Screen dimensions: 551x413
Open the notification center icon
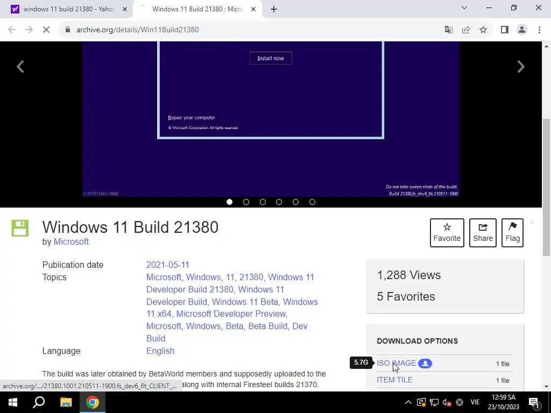pos(533,402)
